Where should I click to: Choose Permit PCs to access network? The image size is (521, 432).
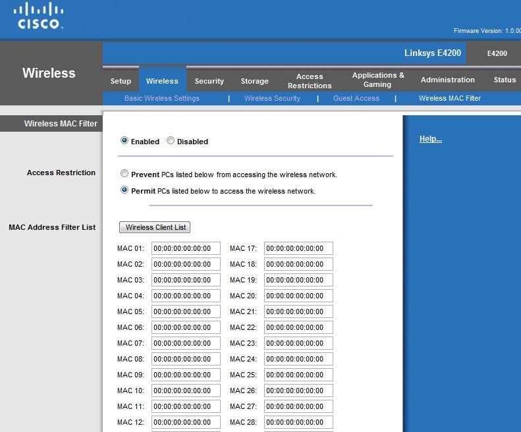click(124, 190)
